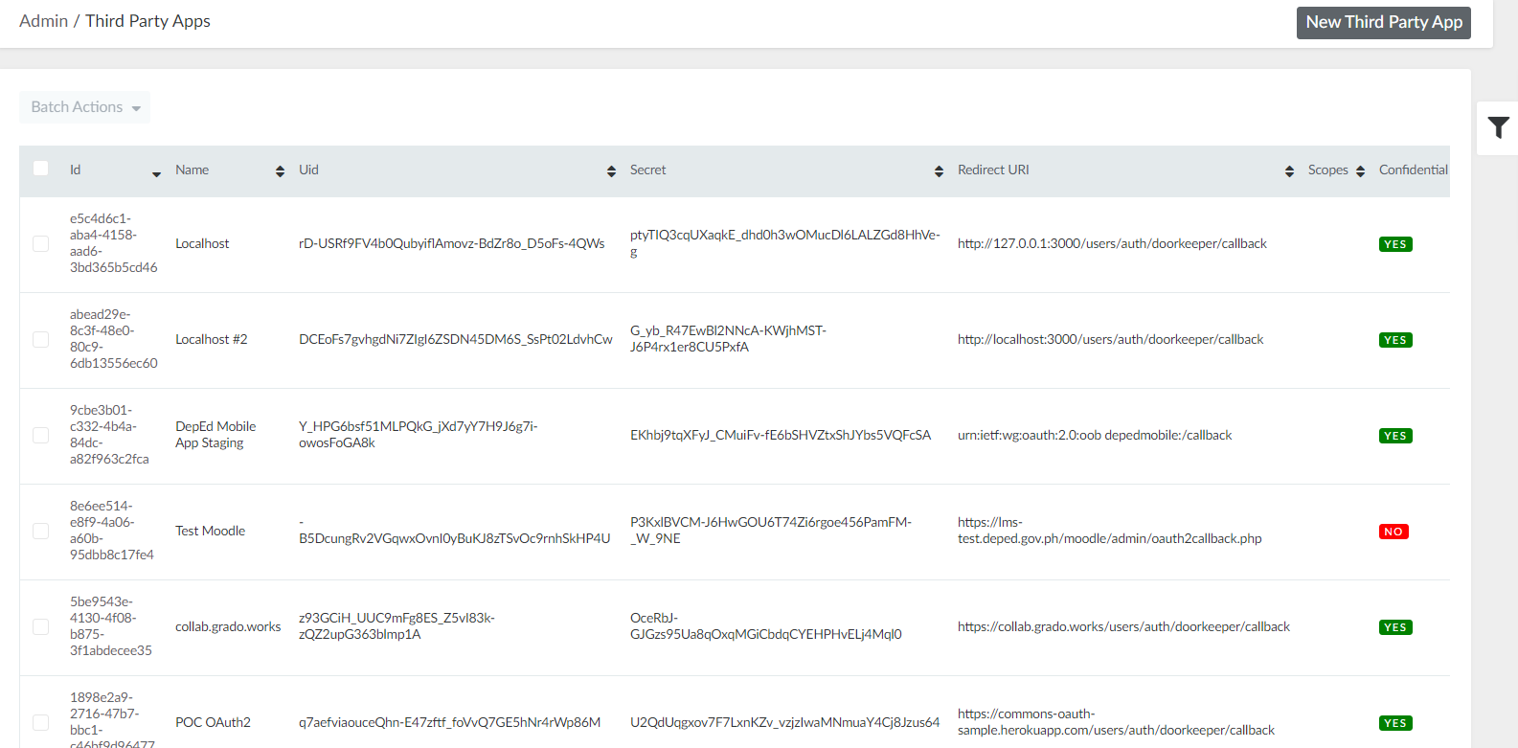The image size is (1518, 748).
Task: Click id e5c4d6c1-aba4-4158-aad6-3bd365b5cd46
Action: (113, 243)
